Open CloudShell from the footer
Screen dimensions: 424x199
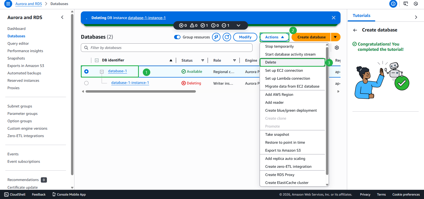15,195
